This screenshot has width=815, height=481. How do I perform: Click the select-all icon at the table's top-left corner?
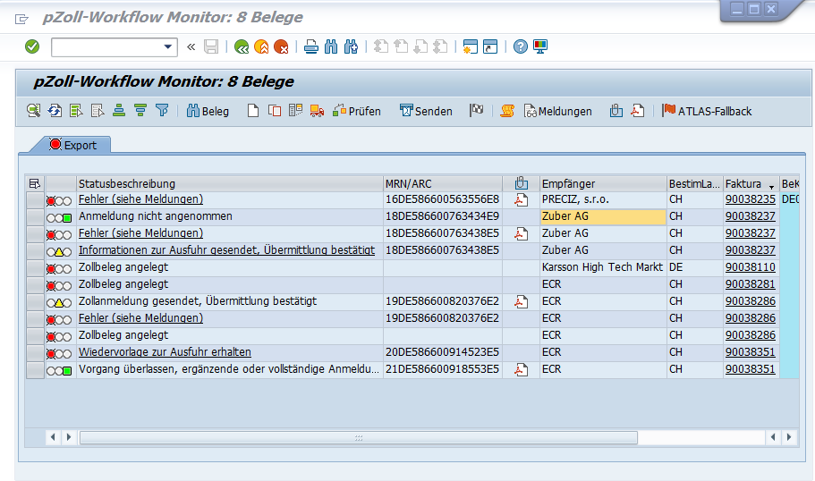[35, 183]
